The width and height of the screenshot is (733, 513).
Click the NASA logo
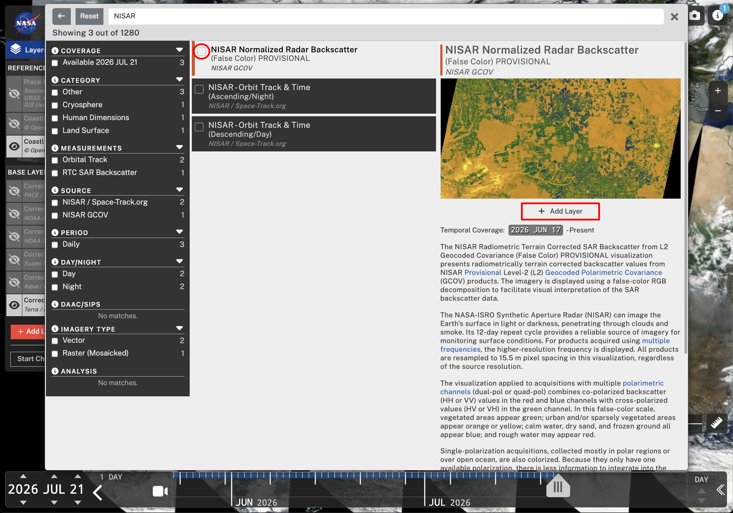click(26, 23)
